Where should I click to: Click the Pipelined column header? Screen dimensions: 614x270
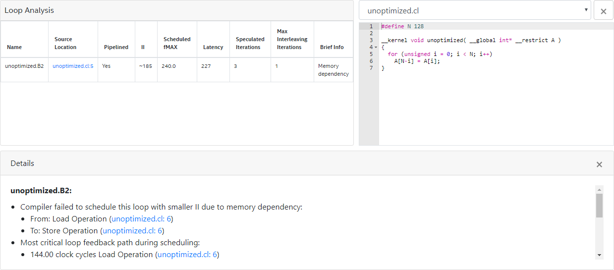point(116,47)
